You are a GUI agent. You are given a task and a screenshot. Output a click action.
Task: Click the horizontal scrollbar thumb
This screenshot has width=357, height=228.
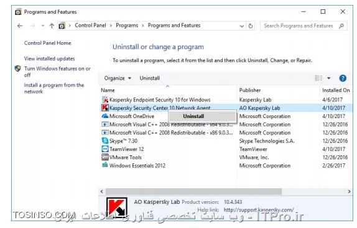click(193, 191)
